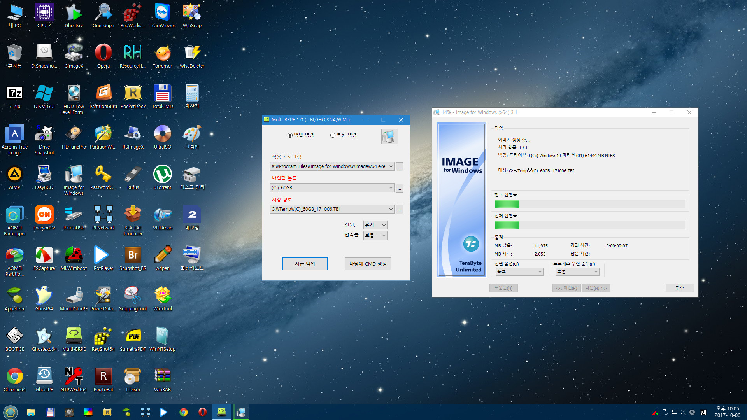Click the Start orb on the taskbar
This screenshot has height=420, width=747.
click(x=11, y=412)
